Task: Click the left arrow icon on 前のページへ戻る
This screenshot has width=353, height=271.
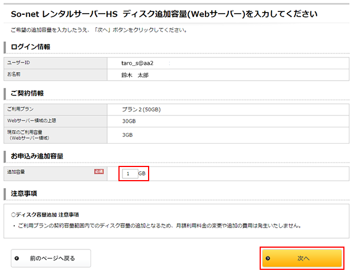Action: (x=17, y=258)
